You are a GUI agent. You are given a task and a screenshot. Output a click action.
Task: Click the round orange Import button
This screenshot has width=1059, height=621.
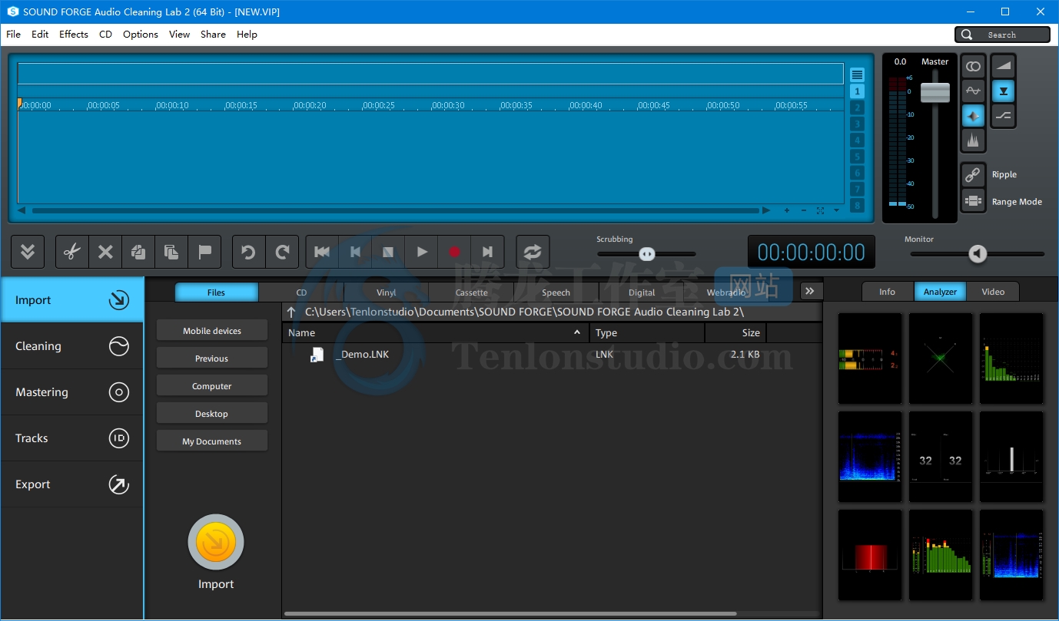click(x=216, y=543)
